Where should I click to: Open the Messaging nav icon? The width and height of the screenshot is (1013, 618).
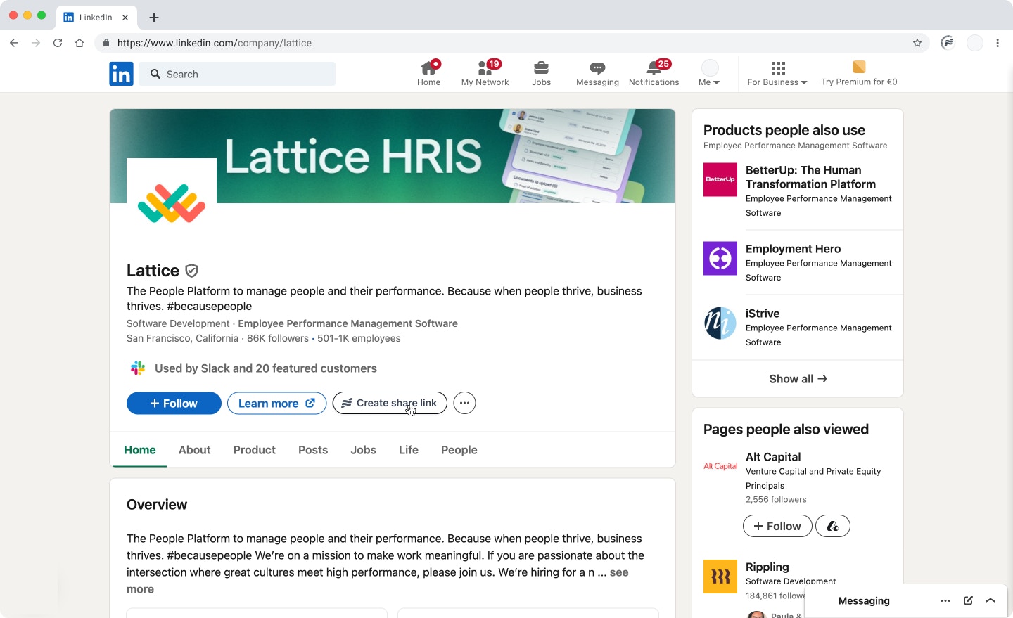(x=597, y=68)
